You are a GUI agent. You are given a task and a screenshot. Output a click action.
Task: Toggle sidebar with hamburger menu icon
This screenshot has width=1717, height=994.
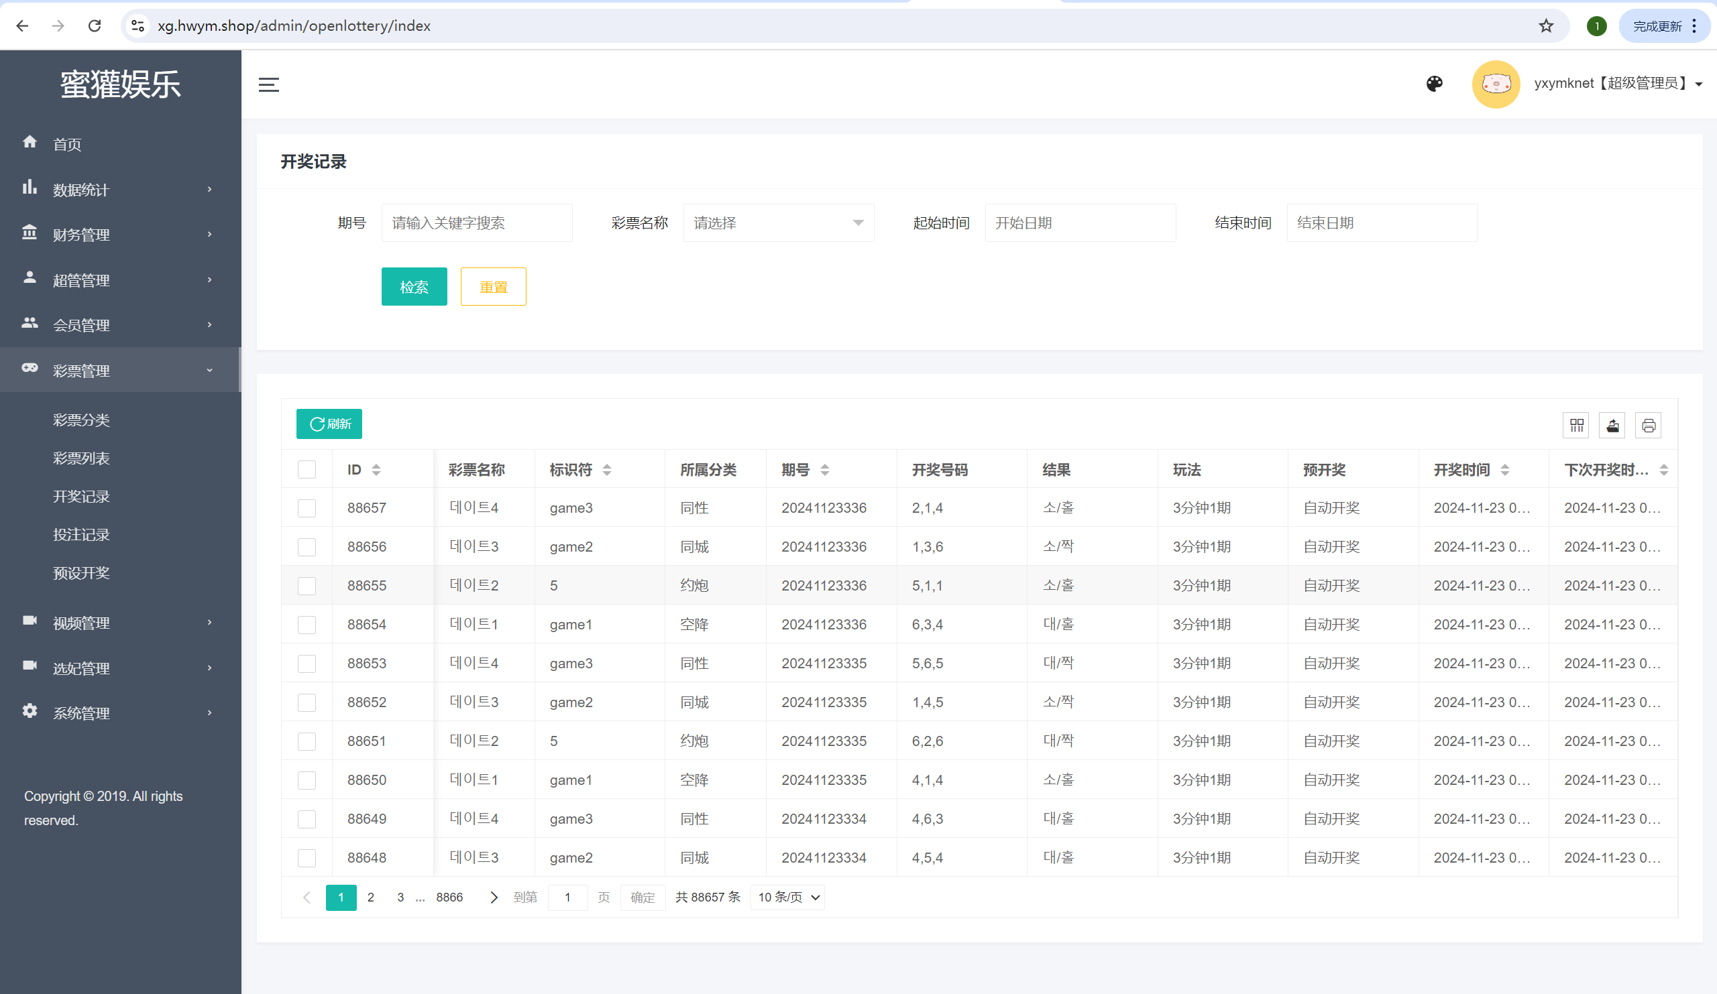pos(269,84)
